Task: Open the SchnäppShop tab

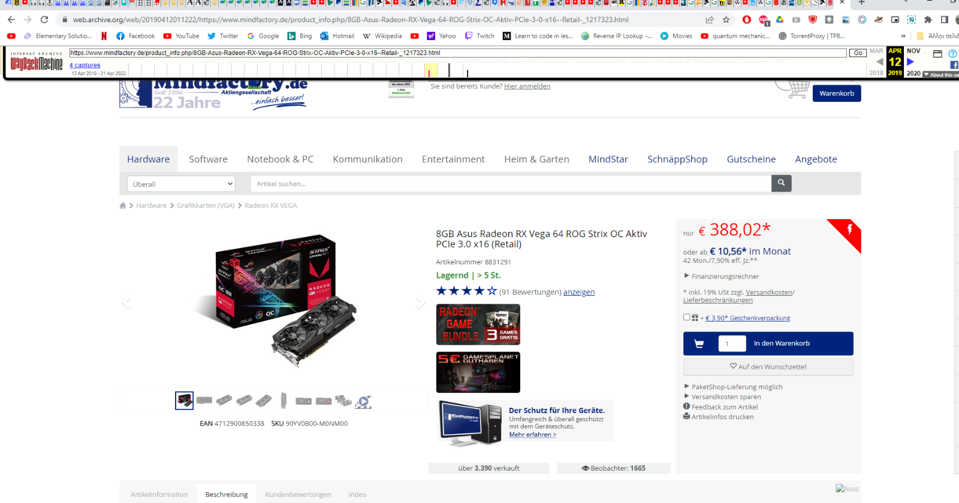Action: [x=677, y=159]
